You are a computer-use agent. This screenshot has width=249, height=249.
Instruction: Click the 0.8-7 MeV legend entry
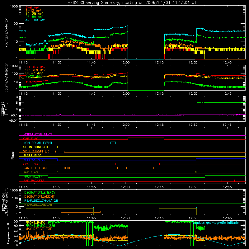pyautogui.click(x=34, y=73)
